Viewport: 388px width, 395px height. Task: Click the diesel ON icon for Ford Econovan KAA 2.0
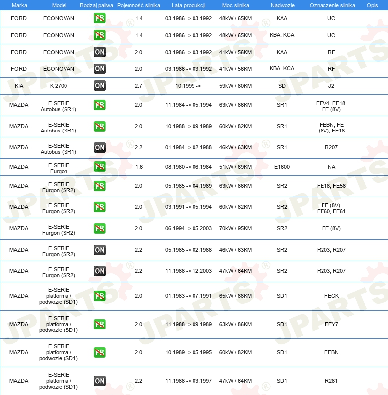point(100,52)
